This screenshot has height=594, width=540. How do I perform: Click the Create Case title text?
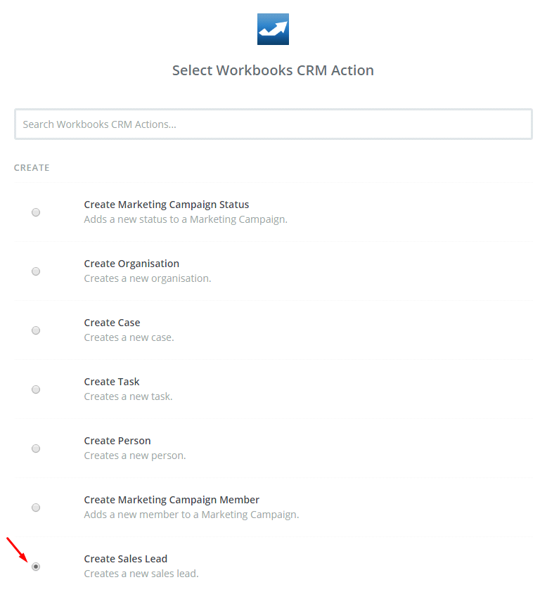[112, 323]
